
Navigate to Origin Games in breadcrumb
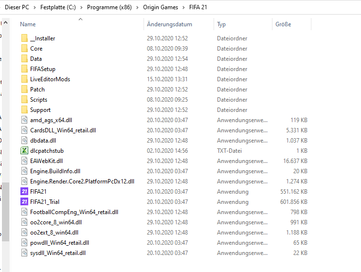pos(161,7)
